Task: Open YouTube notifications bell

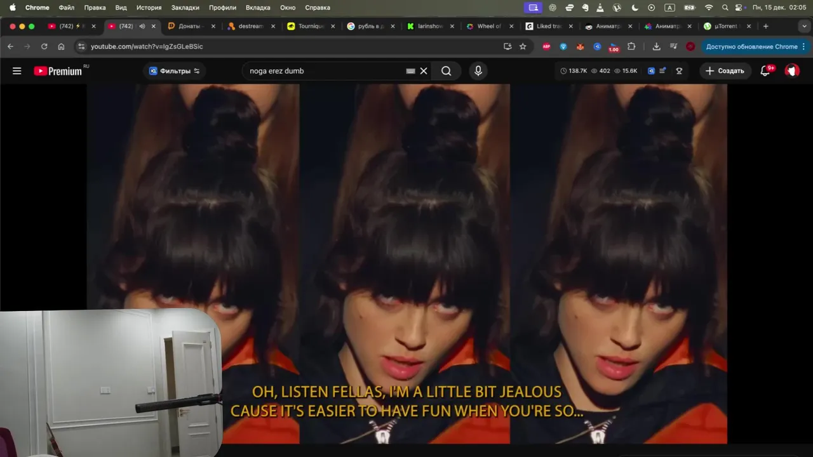Action: [765, 71]
